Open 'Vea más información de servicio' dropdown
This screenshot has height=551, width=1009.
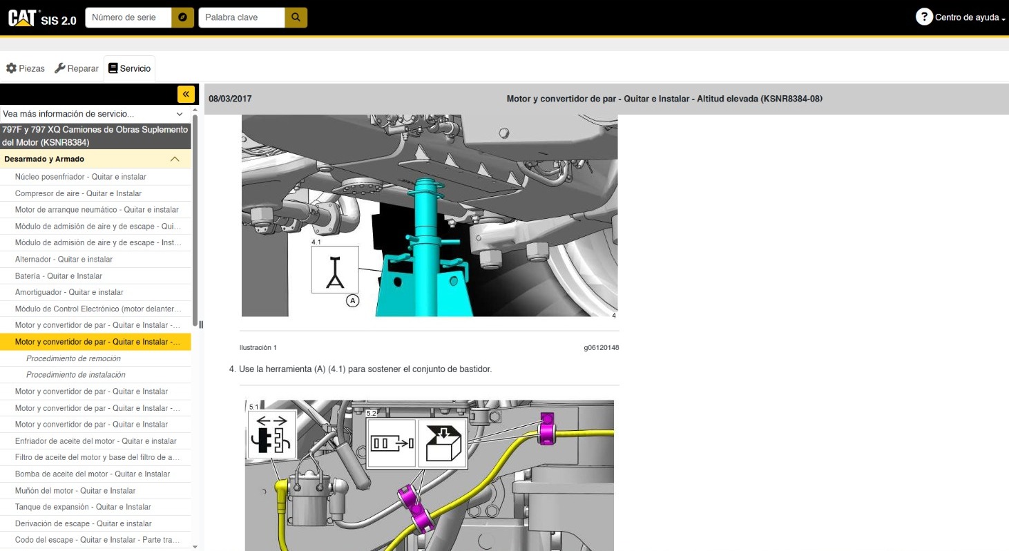pyautogui.click(x=94, y=114)
